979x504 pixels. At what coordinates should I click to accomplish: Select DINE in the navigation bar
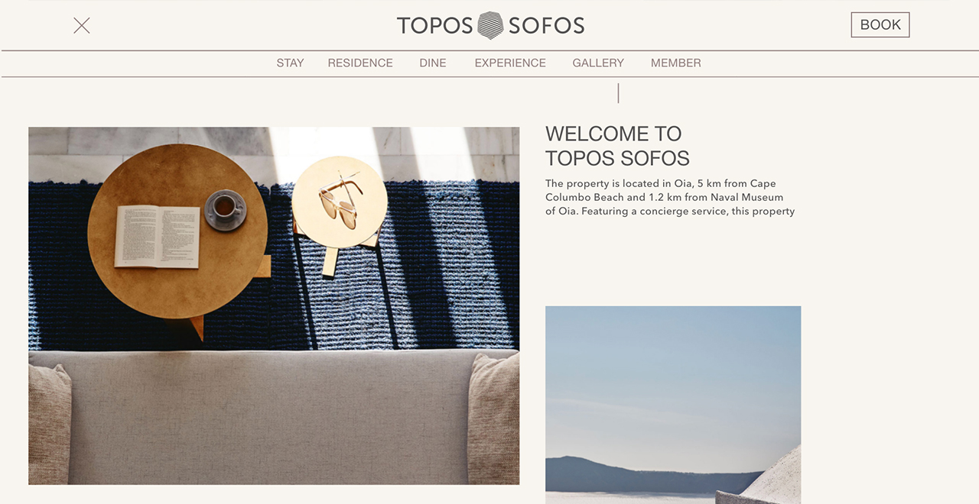(433, 63)
